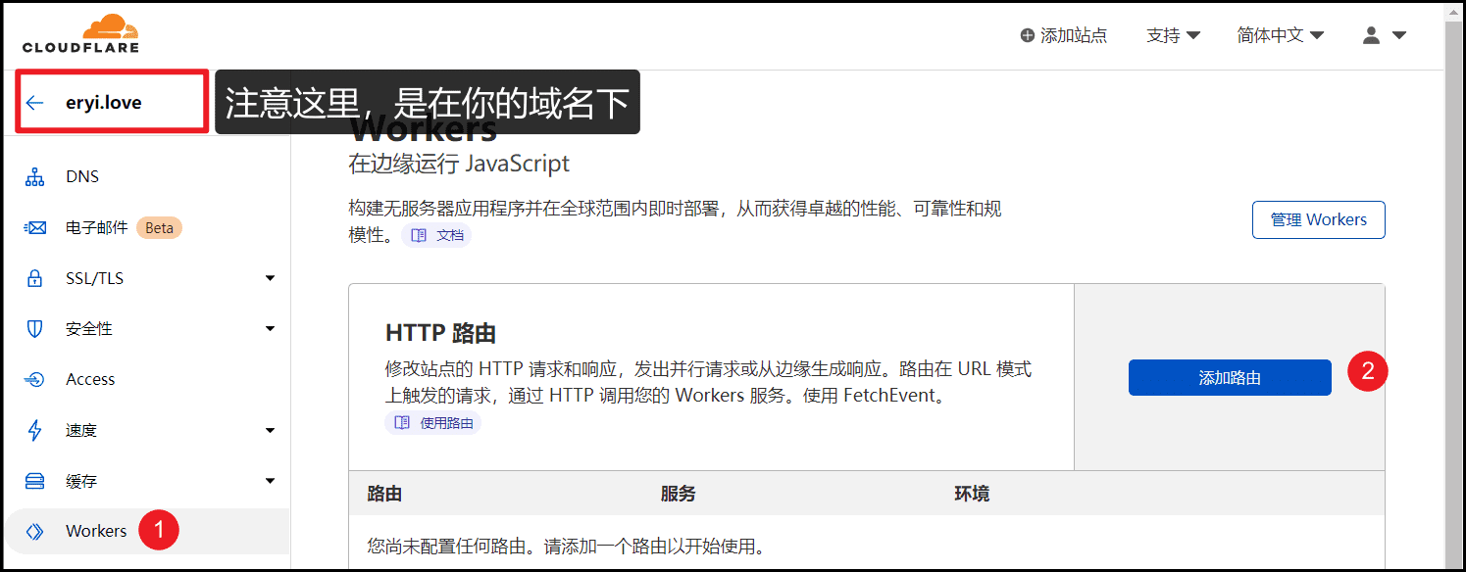Click the Beta badge next to 电子邮件
This screenshot has width=1466, height=572.
coord(159,228)
